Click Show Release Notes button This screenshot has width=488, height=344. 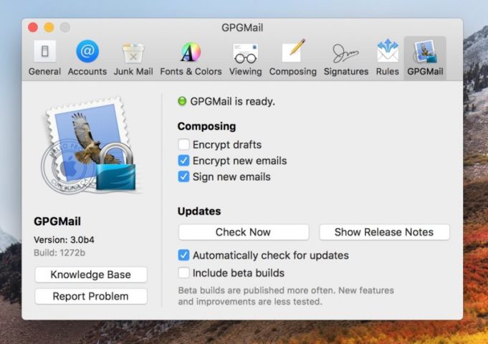[384, 232]
